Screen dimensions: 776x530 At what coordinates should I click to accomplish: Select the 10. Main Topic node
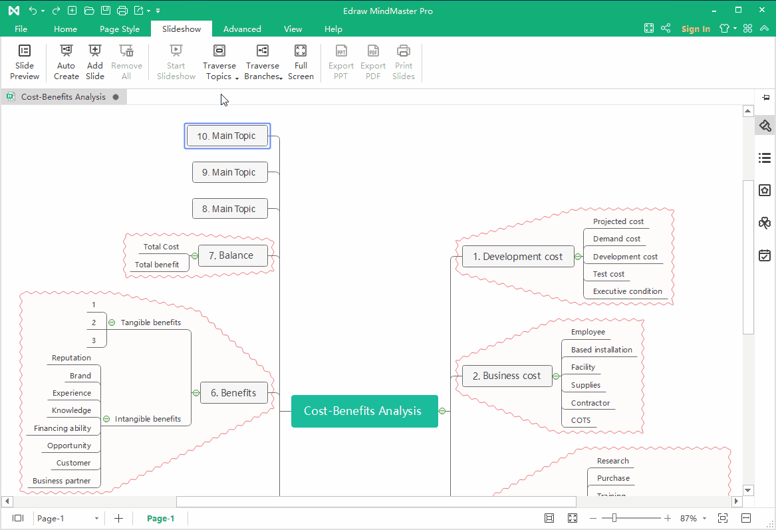point(227,136)
